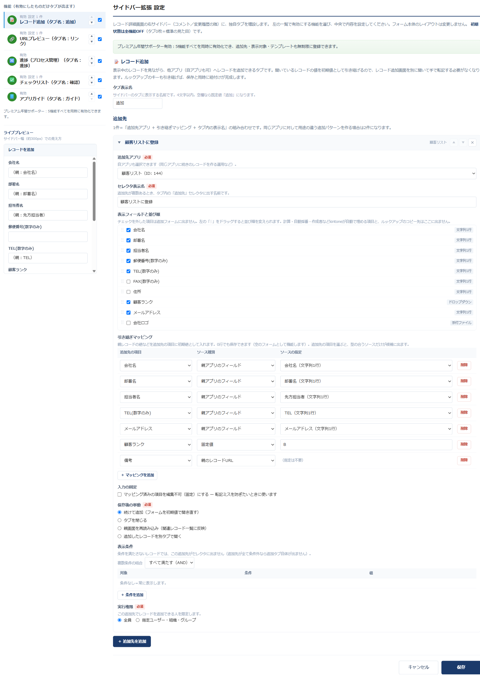Click fixed value input containing B
Viewport: 480px width, 678px height.
tap(366, 445)
